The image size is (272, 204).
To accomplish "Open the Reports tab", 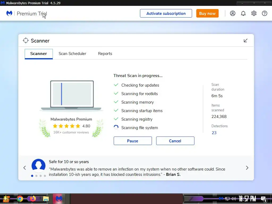I will tap(105, 54).
